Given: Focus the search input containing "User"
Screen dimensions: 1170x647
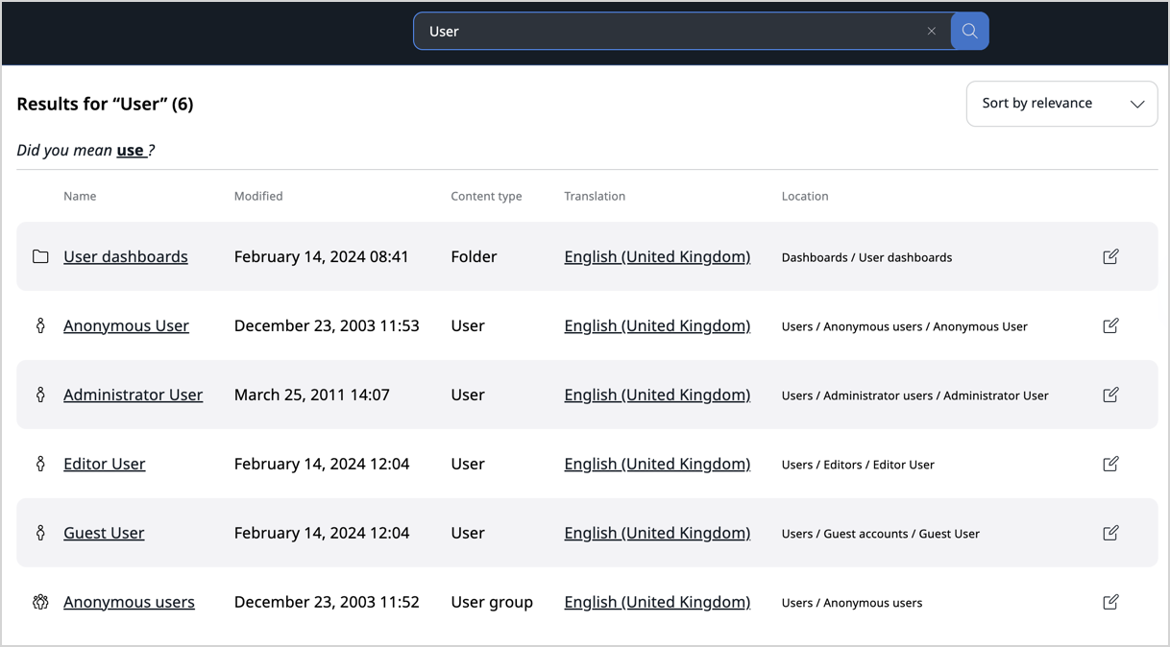Looking at the screenshot, I should tap(672, 31).
